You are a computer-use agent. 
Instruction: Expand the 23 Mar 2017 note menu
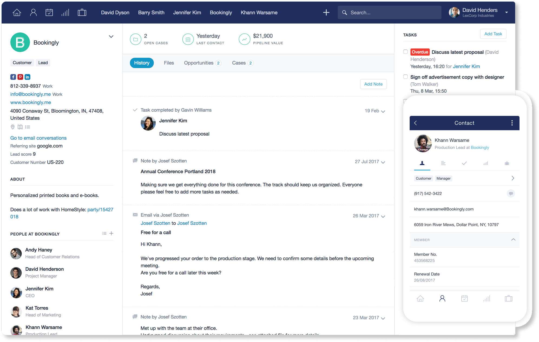[383, 318]
